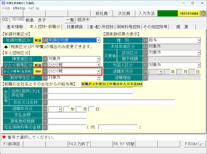Open the ツール menu
Screen dimensions: 207x154
click(6, 8)
